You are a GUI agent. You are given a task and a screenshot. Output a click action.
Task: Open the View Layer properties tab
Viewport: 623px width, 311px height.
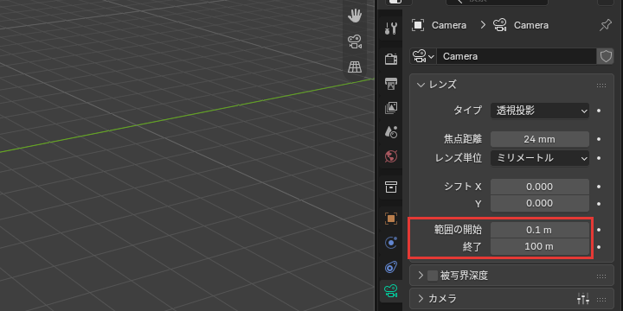coord(391,108)
